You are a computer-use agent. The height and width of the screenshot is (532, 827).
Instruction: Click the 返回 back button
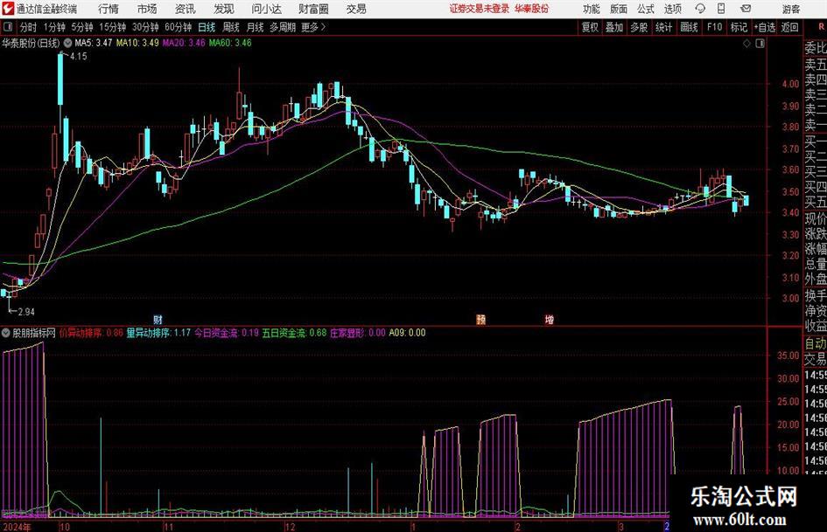(x=789, y=27)
